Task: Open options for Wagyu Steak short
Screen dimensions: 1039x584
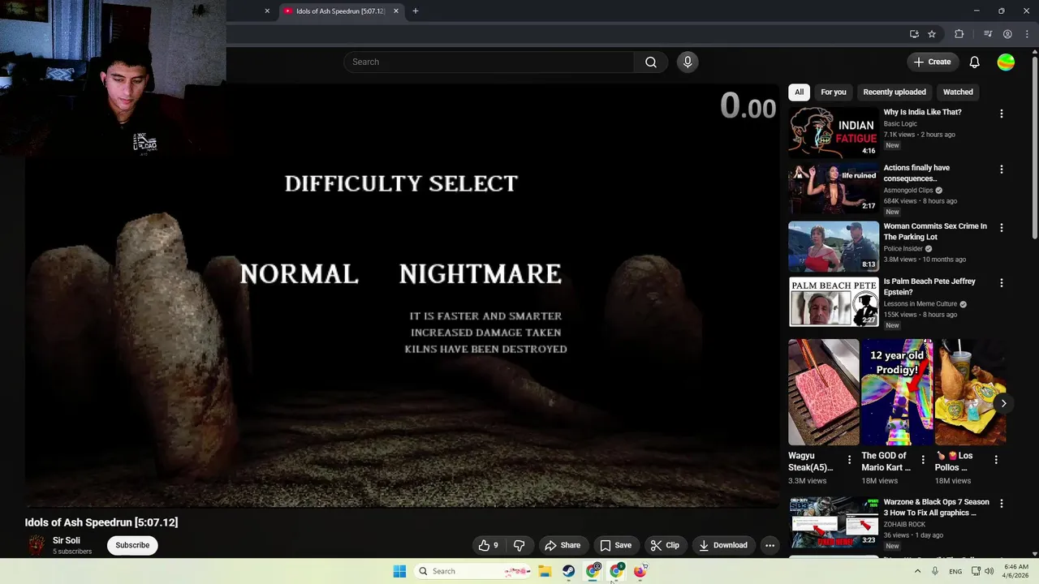Action: [x=849, y=459]
